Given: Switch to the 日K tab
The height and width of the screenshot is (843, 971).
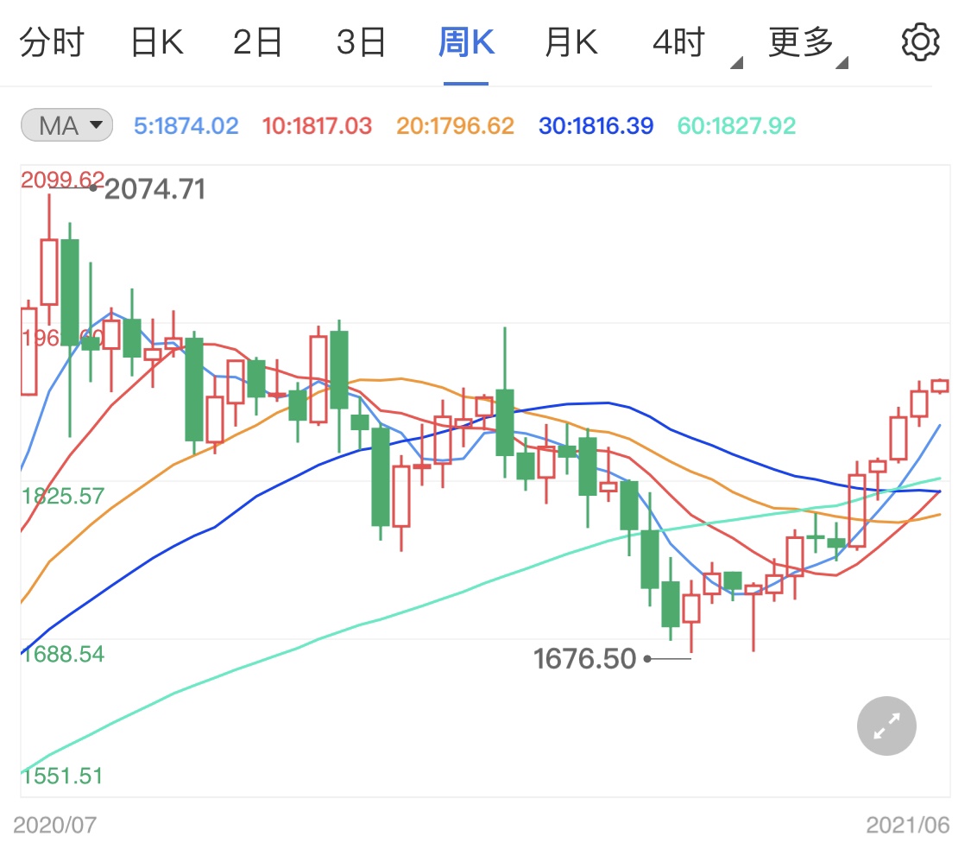Looking at the screenshot, I should point(157,42).
